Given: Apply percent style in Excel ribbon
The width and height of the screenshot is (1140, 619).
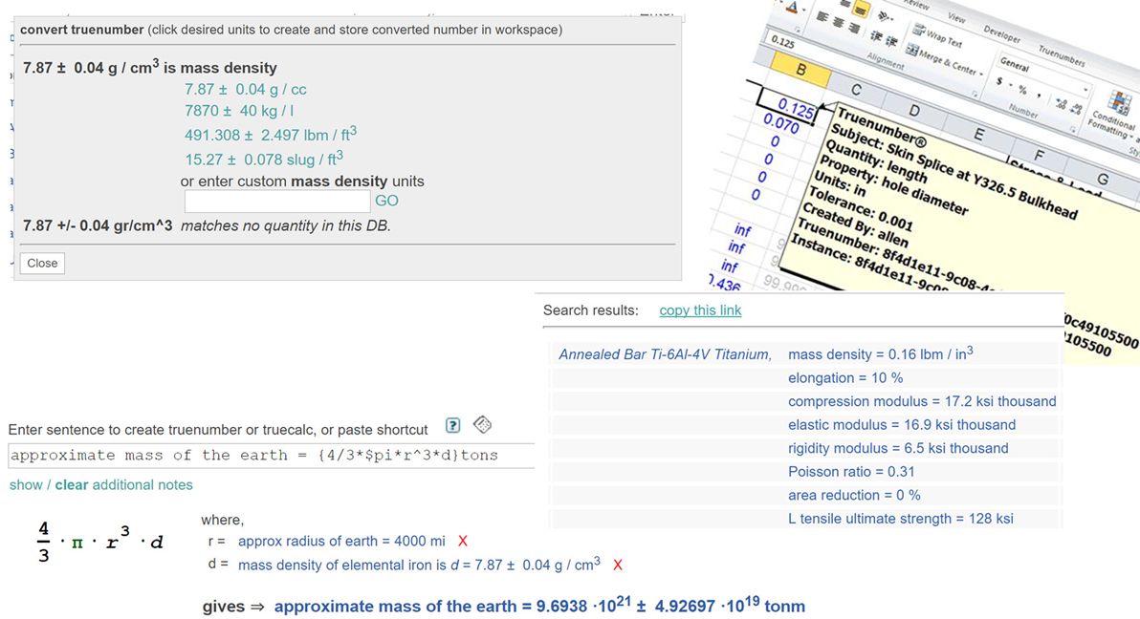Looking at the screenshot, I should [x=1022, y=90].
